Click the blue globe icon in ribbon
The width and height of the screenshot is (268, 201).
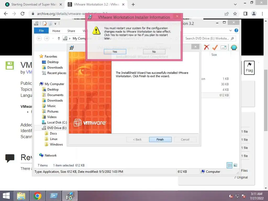tap(234, 47)
